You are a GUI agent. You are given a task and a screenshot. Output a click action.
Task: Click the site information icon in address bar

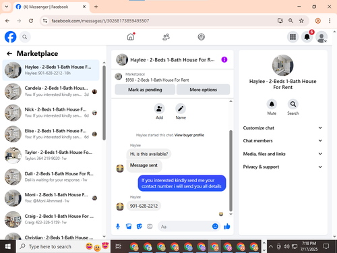45,21
